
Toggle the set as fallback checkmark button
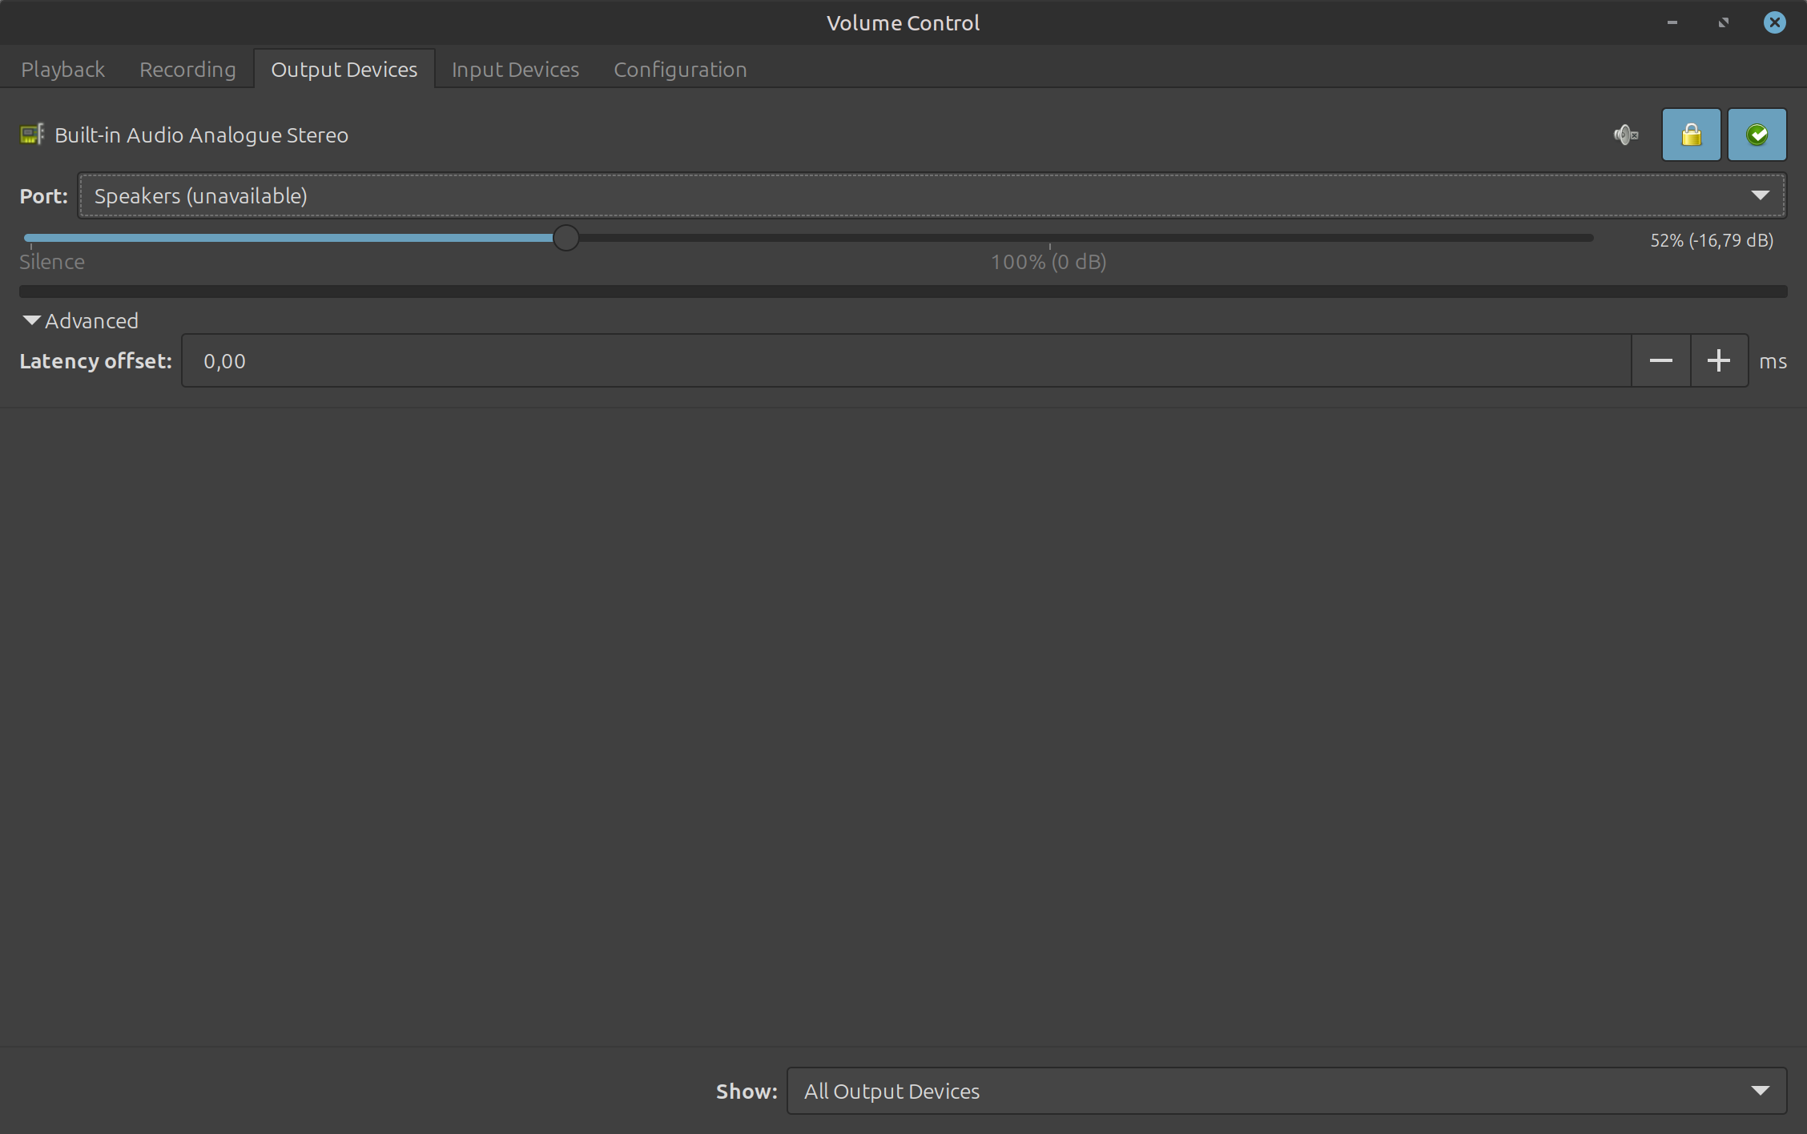click(x=1757, y=135)
